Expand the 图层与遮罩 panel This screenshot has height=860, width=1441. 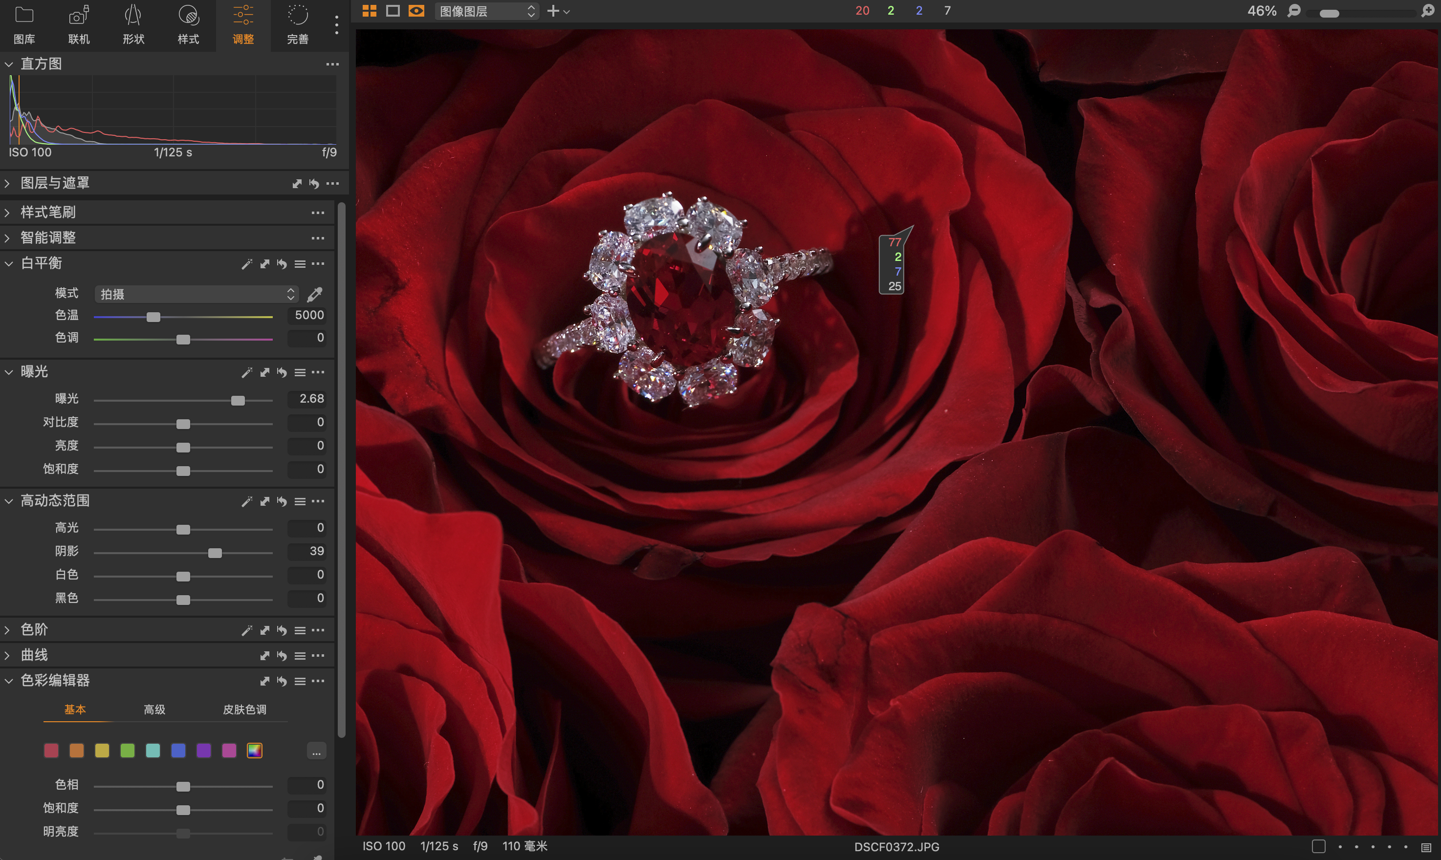[x=7, y=183]
